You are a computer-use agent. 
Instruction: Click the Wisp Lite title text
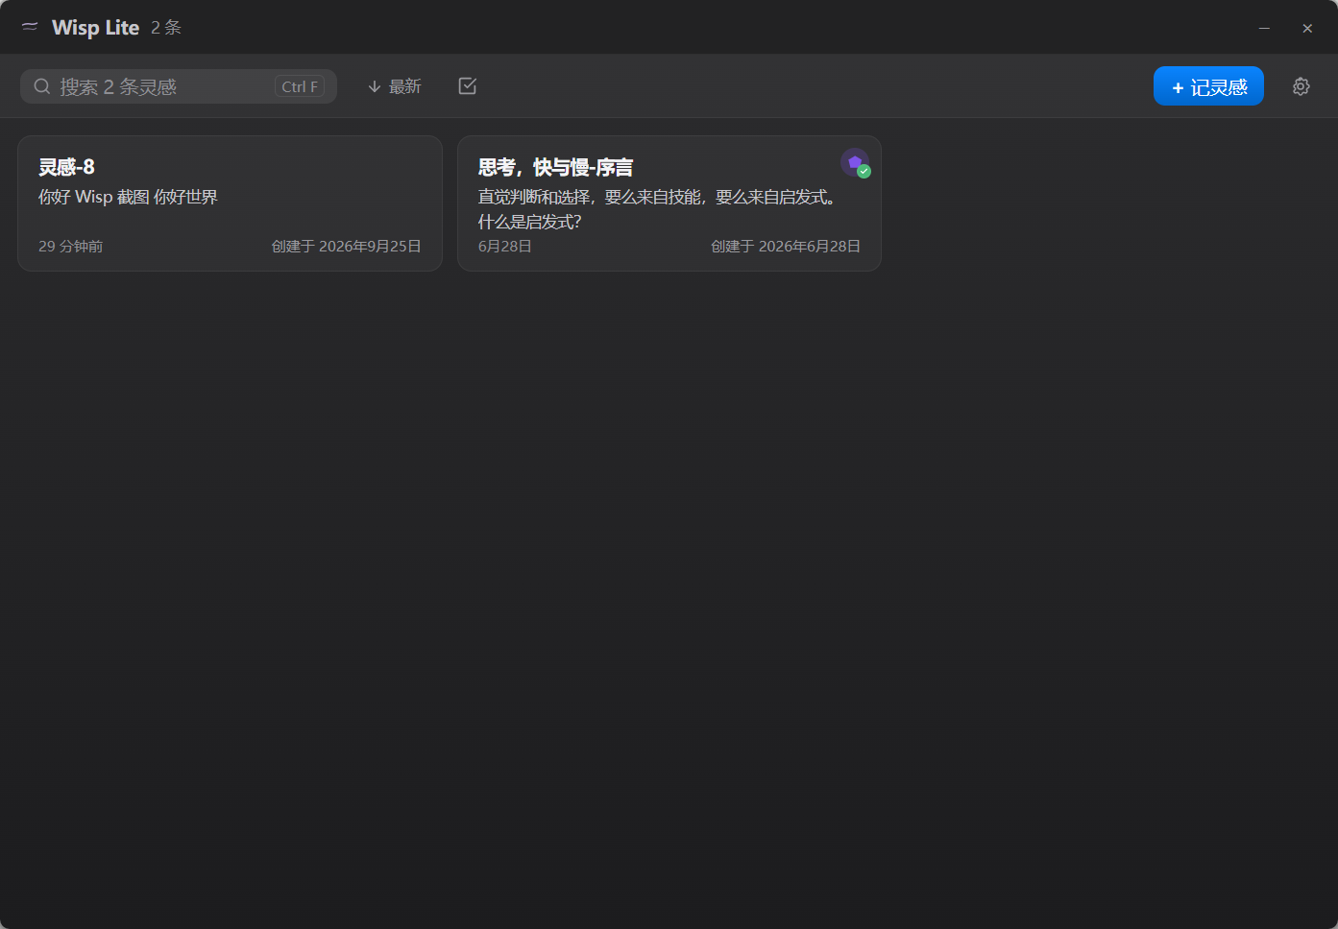[x=96, y=28]
